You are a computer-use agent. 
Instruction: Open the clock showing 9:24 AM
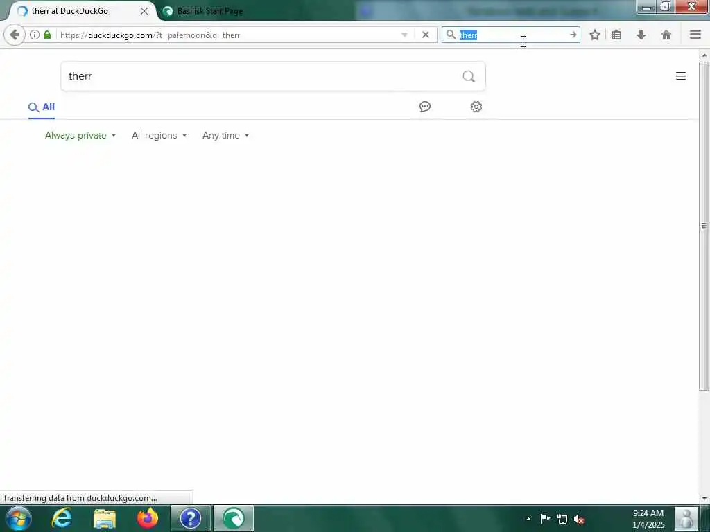tap(648, 519)
